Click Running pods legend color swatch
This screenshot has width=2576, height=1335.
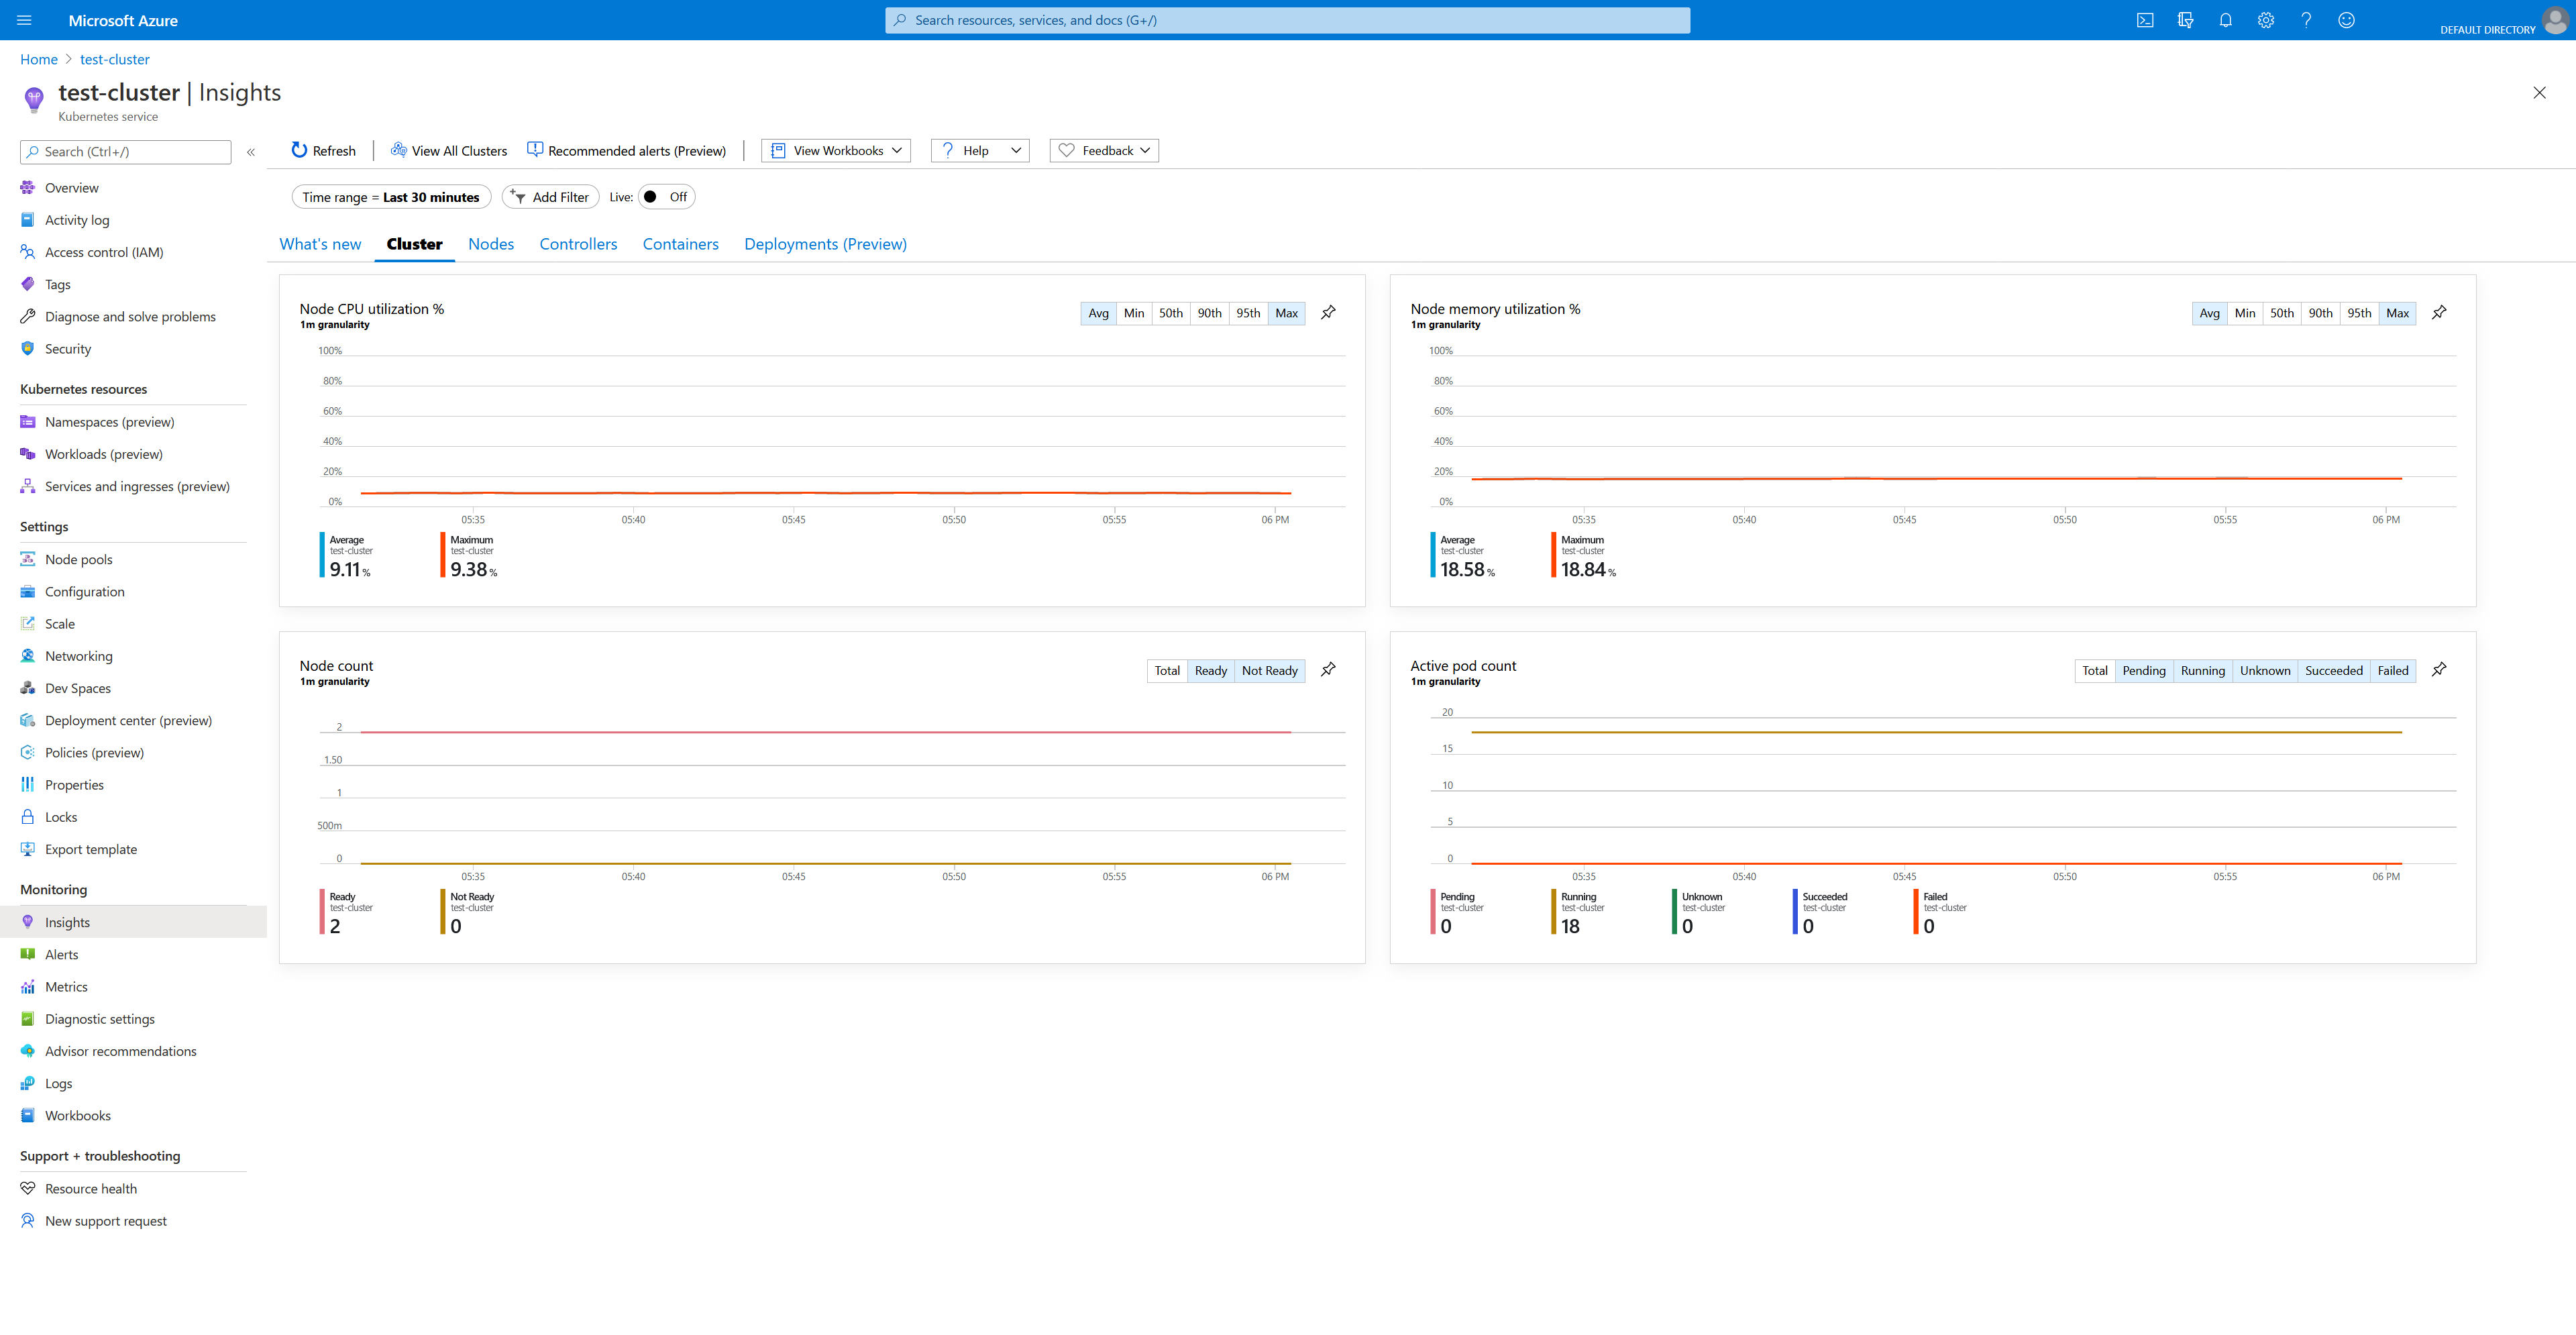coord(1553,912)
